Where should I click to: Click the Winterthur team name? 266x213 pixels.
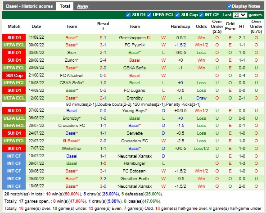tap(72, 148)
